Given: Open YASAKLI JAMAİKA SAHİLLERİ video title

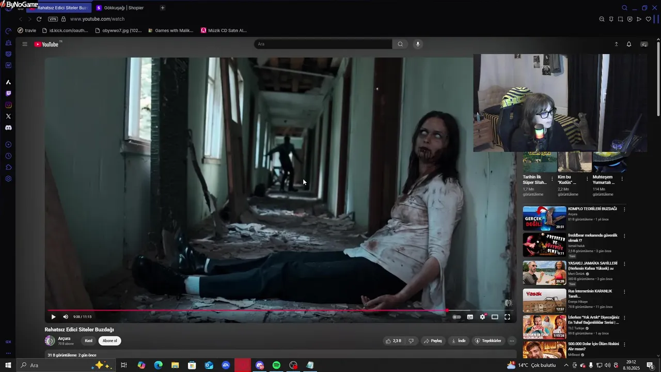Looking at the screenshot, I should click(x=593, y=266).
